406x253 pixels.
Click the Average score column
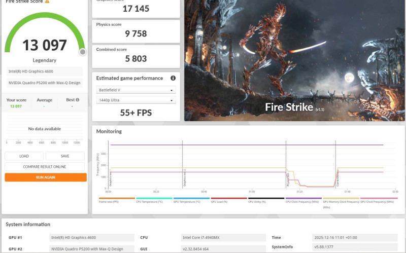[x=44, y=103]
